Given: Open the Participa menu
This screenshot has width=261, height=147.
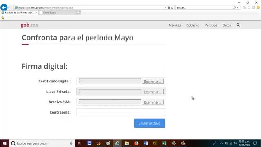Looking at the screenshot, I should pos(211,25).
